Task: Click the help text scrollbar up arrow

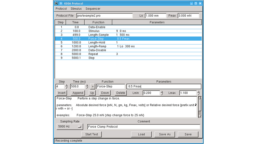Action: click(200, 98)
